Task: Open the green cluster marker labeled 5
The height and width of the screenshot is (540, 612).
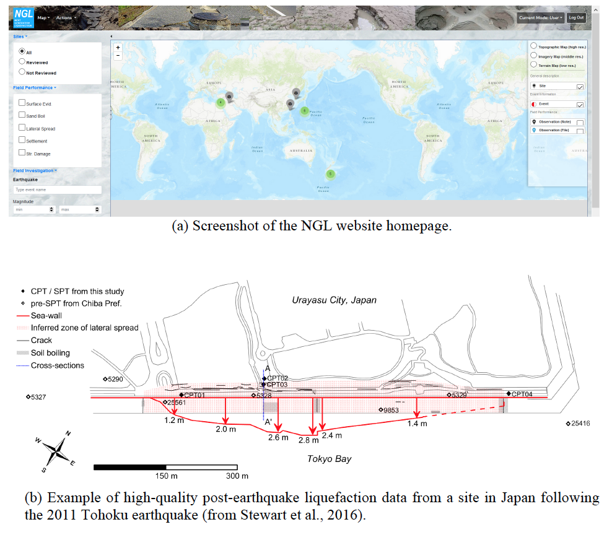Action: [330, 174]
